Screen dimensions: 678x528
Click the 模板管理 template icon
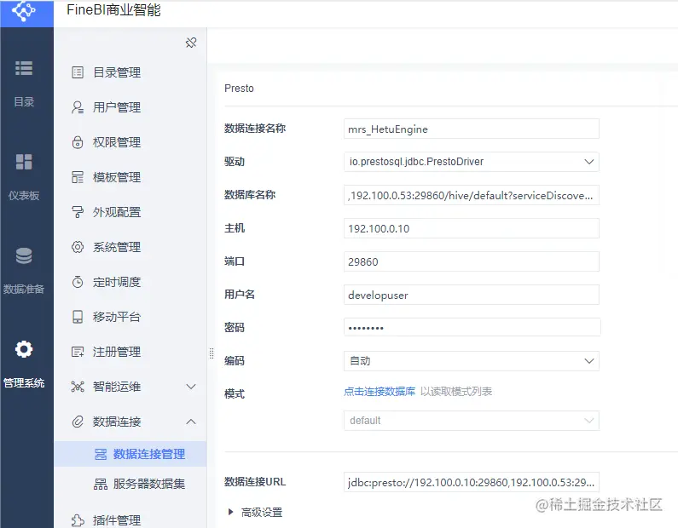tap(78, 177)
